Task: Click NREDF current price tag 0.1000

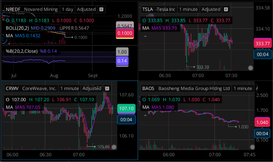Action: [x=125, y=33]
